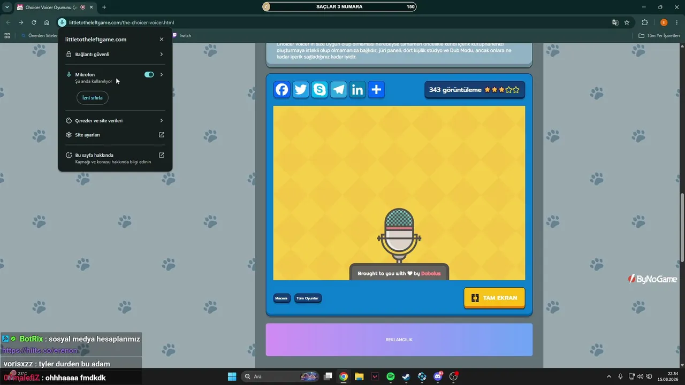685x385 pixels.
Task: Expand Çerezler ve site verileri
Action: coord(115,120)
